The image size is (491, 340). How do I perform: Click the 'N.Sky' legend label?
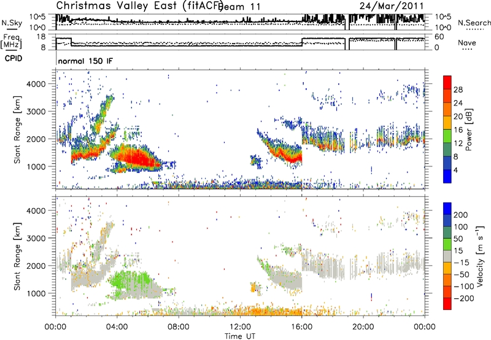click(12, 23)
